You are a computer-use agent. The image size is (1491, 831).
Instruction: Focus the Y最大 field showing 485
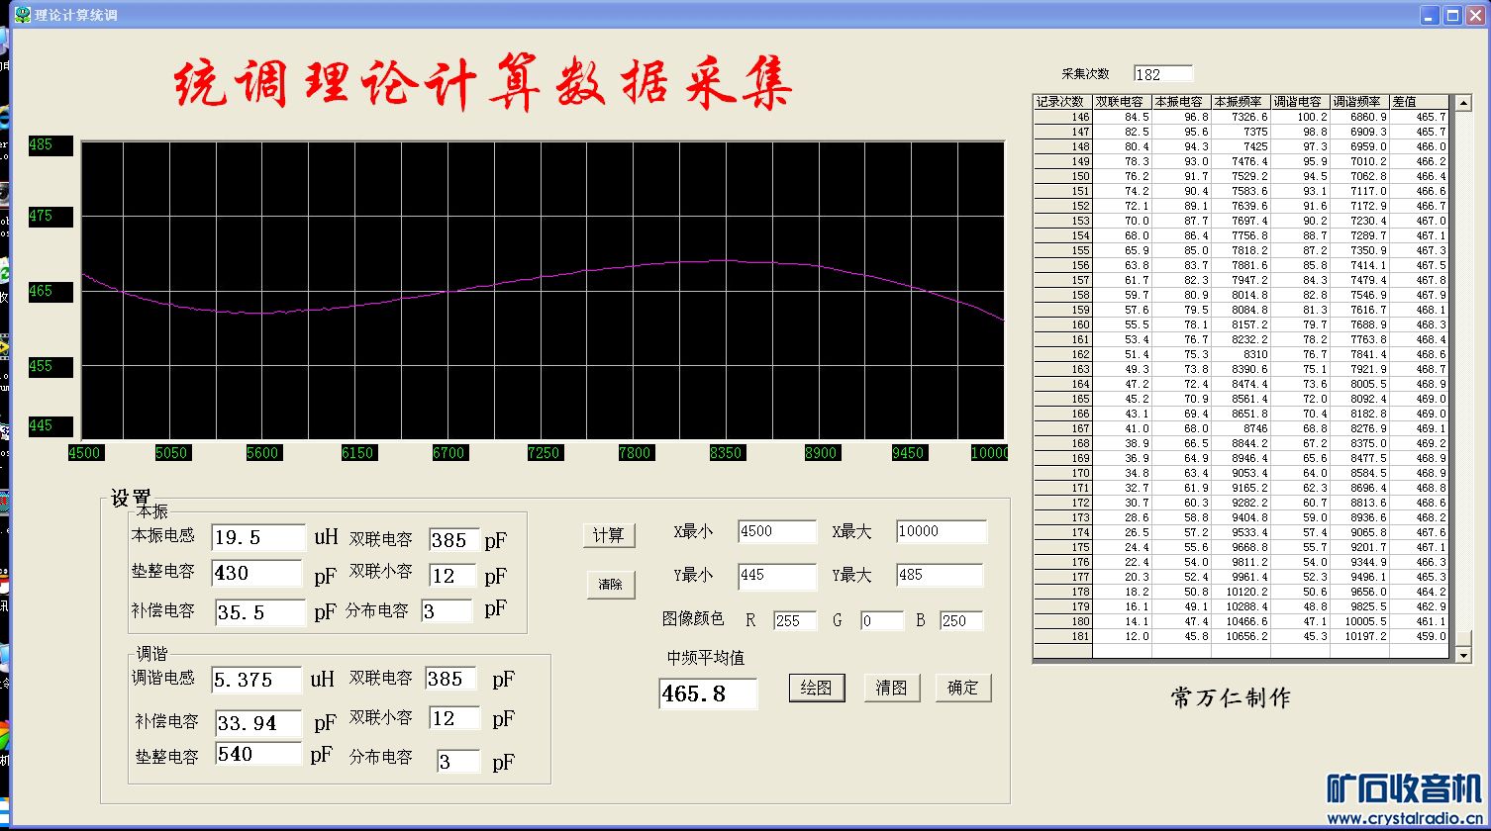(x=939, y=575)
